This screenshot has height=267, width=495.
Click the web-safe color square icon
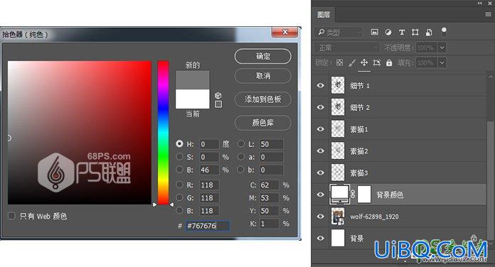[218, 104]
